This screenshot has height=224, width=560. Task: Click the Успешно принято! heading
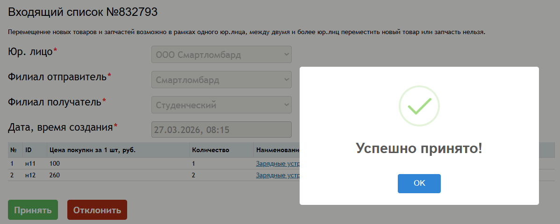click(419, 148)
